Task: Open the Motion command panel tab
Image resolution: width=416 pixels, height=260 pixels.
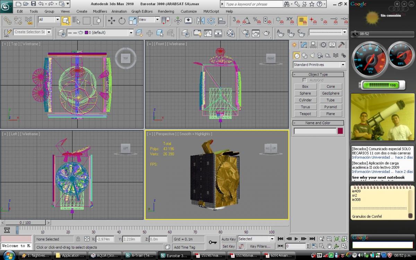Action: point(323,45)
